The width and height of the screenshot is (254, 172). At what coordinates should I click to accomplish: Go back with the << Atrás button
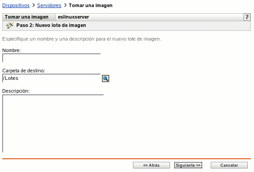click(x=152, y=165)
